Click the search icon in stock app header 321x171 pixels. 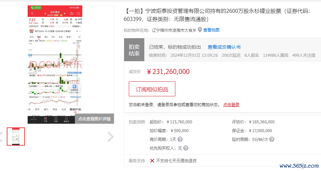(x=78, y=14)
